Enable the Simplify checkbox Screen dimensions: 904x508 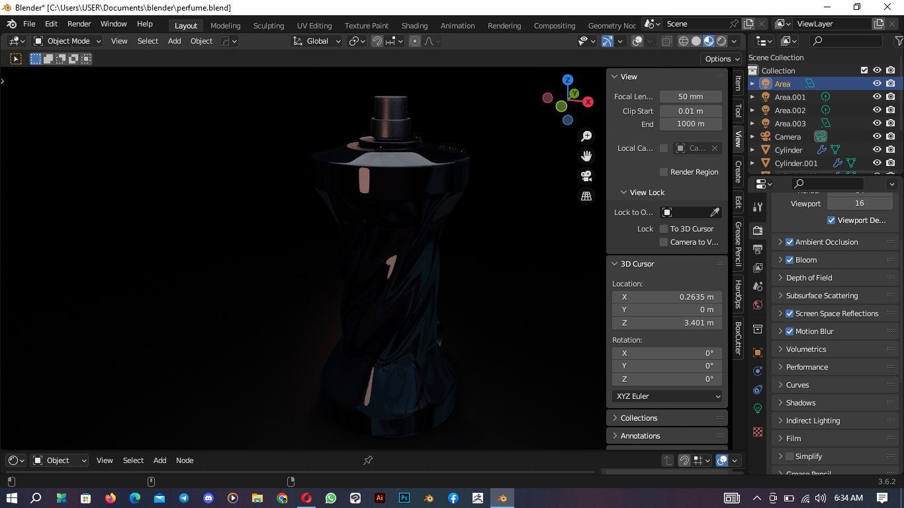pos(790,456)
